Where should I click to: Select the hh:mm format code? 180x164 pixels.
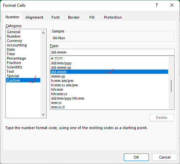coord(109,89)
